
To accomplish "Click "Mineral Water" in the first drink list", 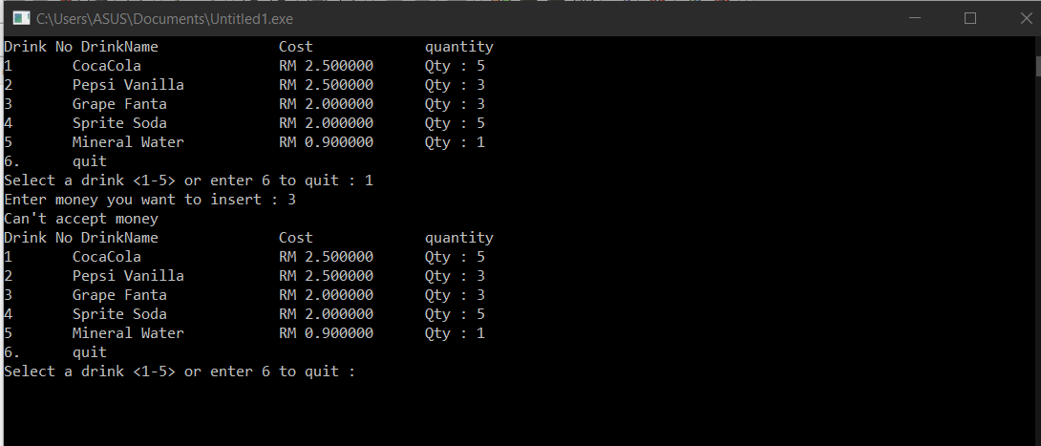I will 128,142.
